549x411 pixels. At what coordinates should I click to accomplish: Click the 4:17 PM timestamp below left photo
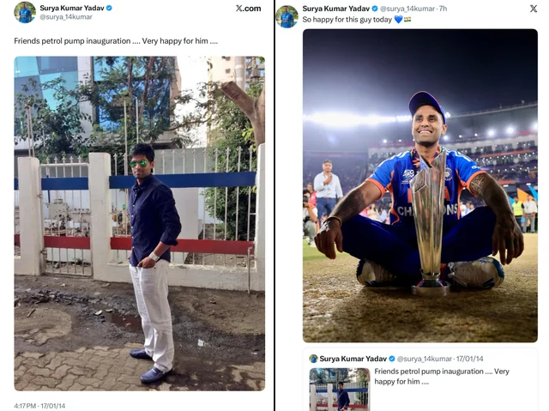click(x=39, y=405)
